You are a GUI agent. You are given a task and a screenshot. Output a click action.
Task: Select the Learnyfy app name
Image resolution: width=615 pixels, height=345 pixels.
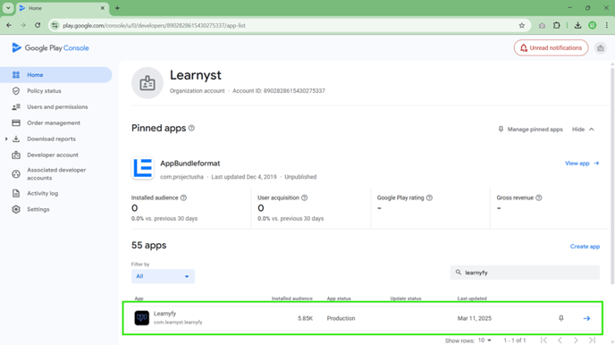pos(164,314)
